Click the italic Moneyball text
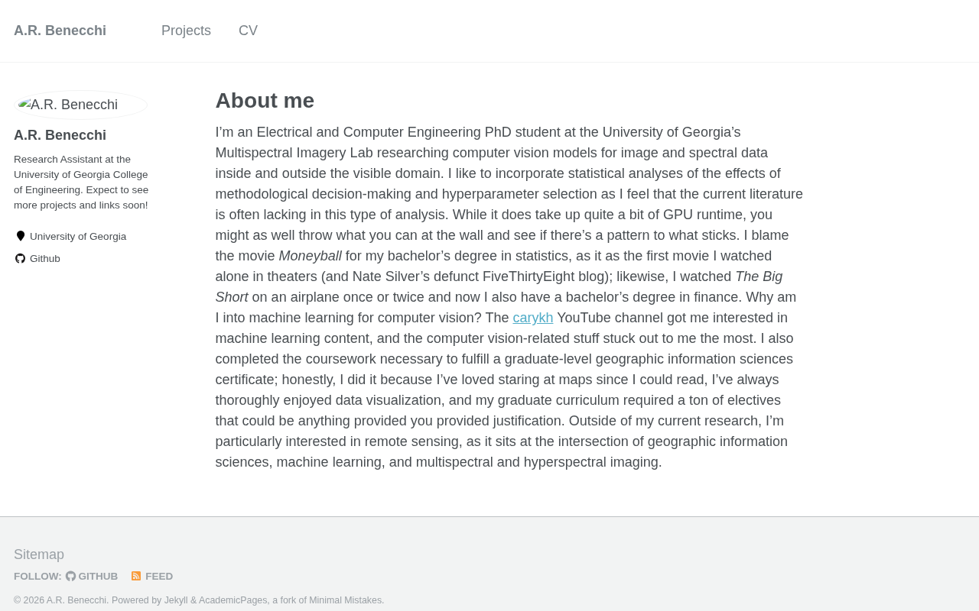979x611 pixels. 310,256
